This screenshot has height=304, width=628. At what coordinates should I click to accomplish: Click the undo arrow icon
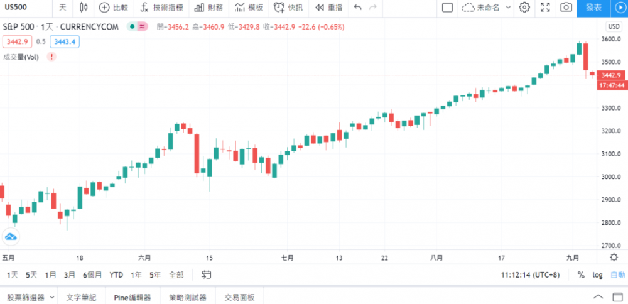coord(358,7)
